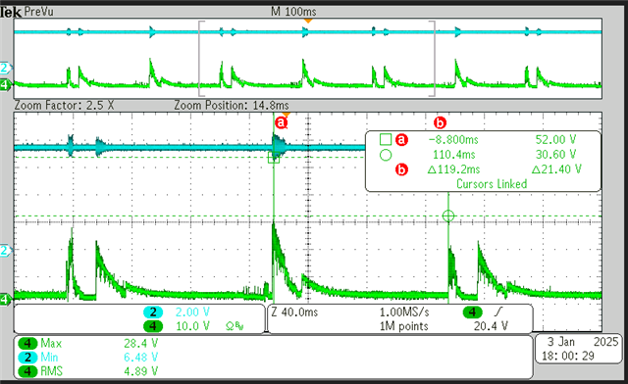The width and height of the screenshot is (628, 384).
Task: Click the Cursors Linked label
Action: pos(492,184)
